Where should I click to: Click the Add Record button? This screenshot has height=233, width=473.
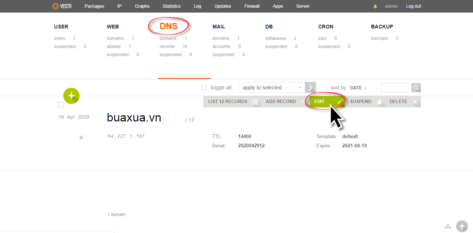(x=285, y=102)
